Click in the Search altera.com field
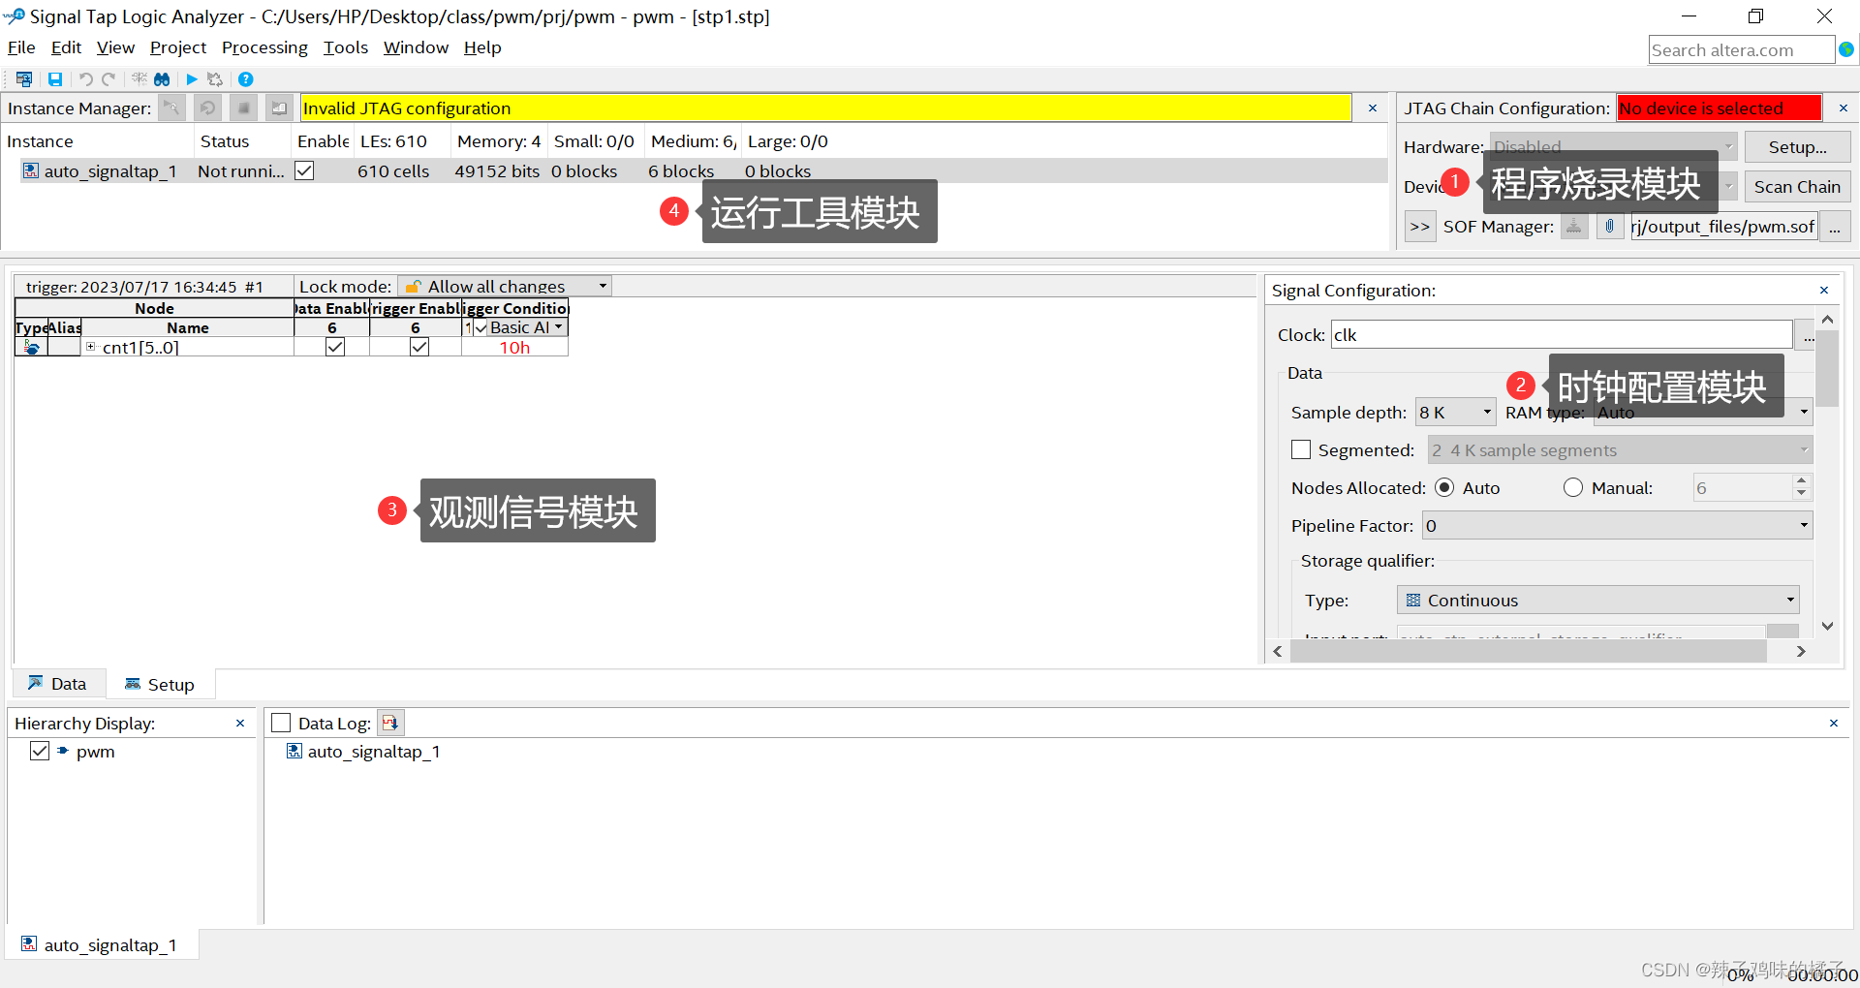The image size is (1860, 988). point(1741,49)
